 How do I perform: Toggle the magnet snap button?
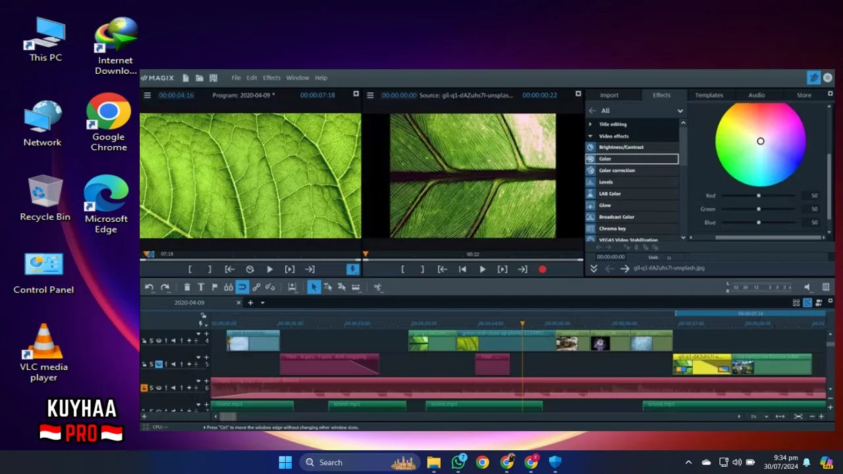click(x=242, y=287)
